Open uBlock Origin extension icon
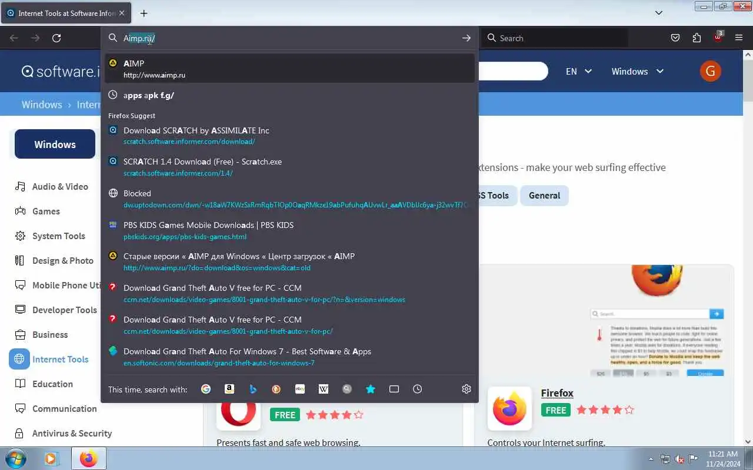The image size is (753, 470). (718, 37)
